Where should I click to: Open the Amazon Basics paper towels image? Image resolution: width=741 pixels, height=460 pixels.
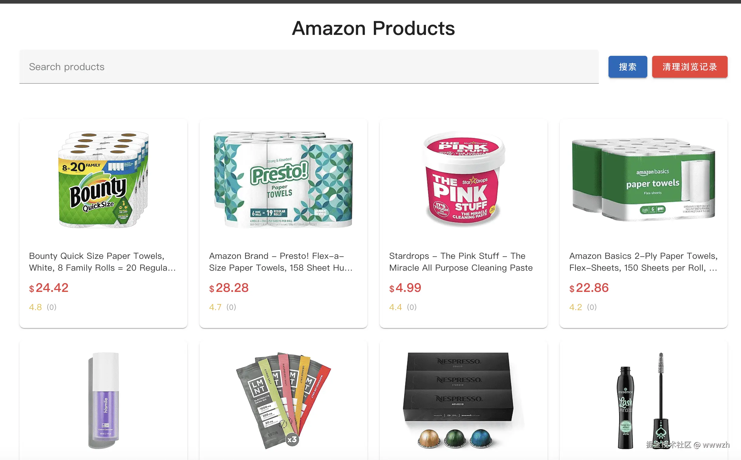pos(643,180)
